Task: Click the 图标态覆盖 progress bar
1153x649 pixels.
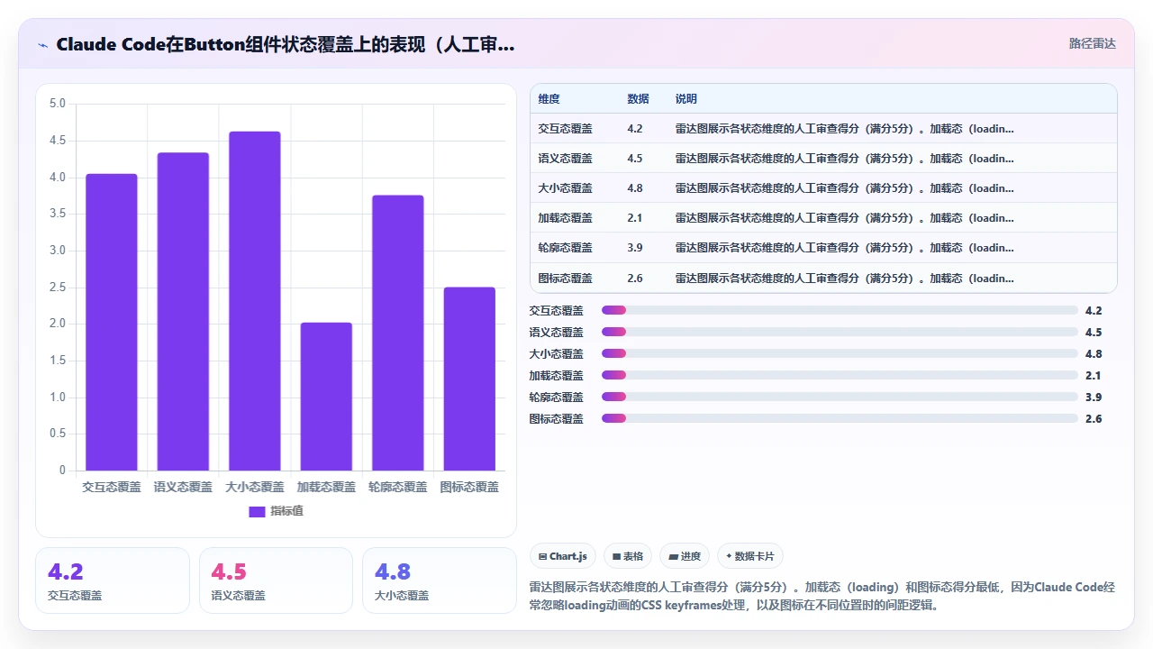Action: coord(840,418)
